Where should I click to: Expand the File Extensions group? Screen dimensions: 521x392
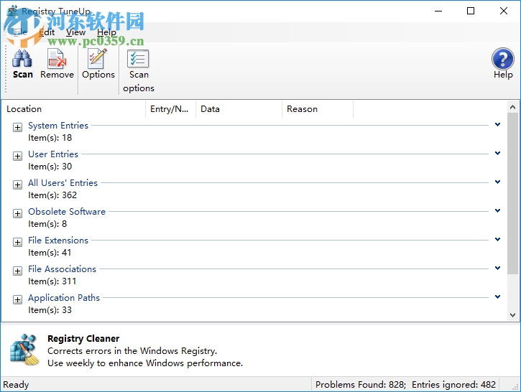18,242
